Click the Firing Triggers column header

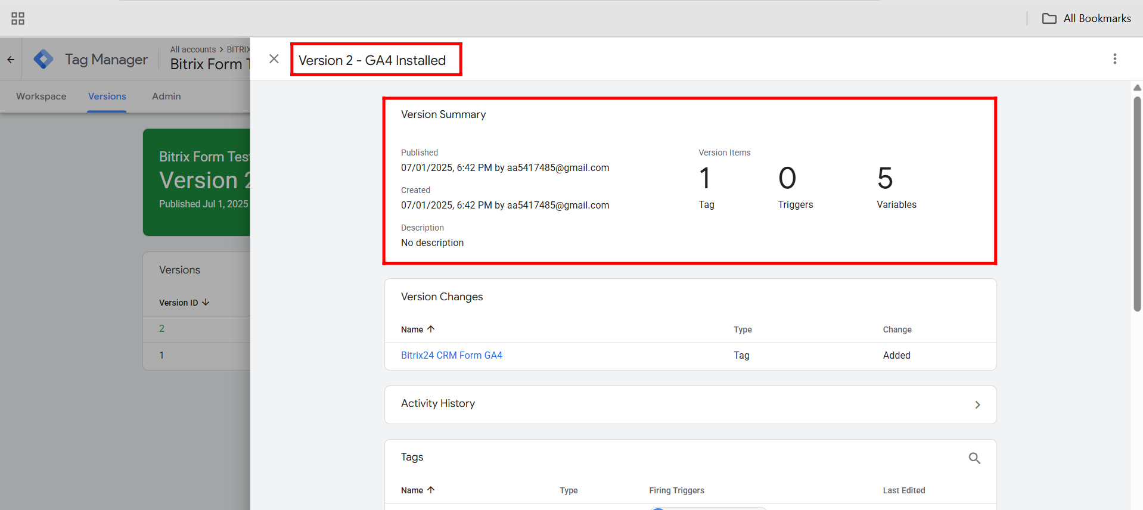pos(676,490)
